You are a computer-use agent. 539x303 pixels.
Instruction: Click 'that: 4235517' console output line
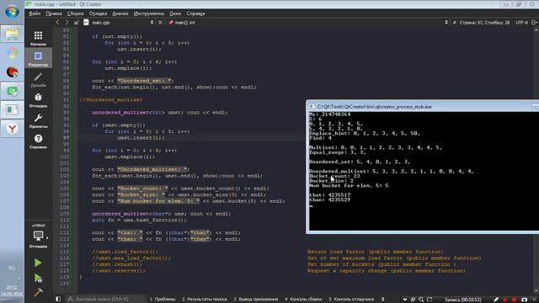(x=329, y=194)
